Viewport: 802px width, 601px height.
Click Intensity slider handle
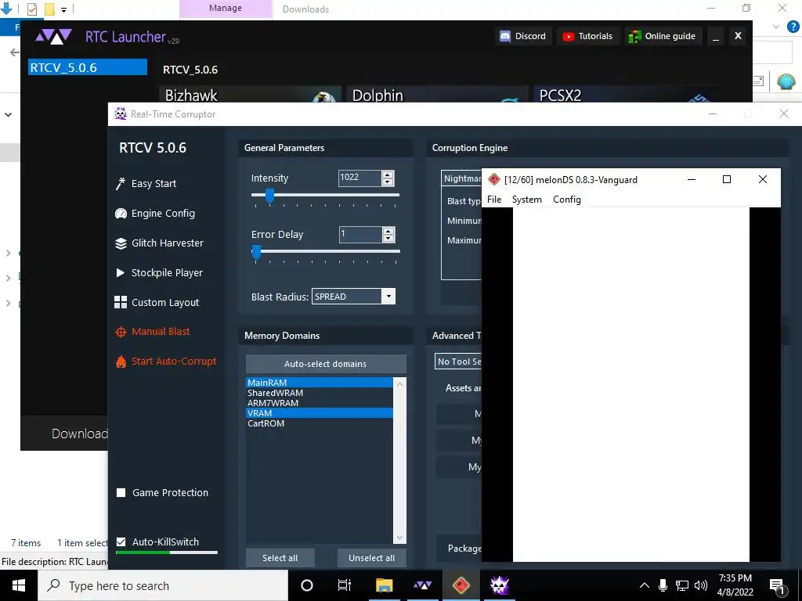(x=269, y=195)
